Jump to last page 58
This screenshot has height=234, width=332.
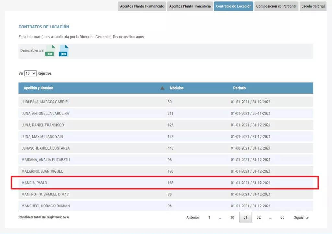click(282, 217)
